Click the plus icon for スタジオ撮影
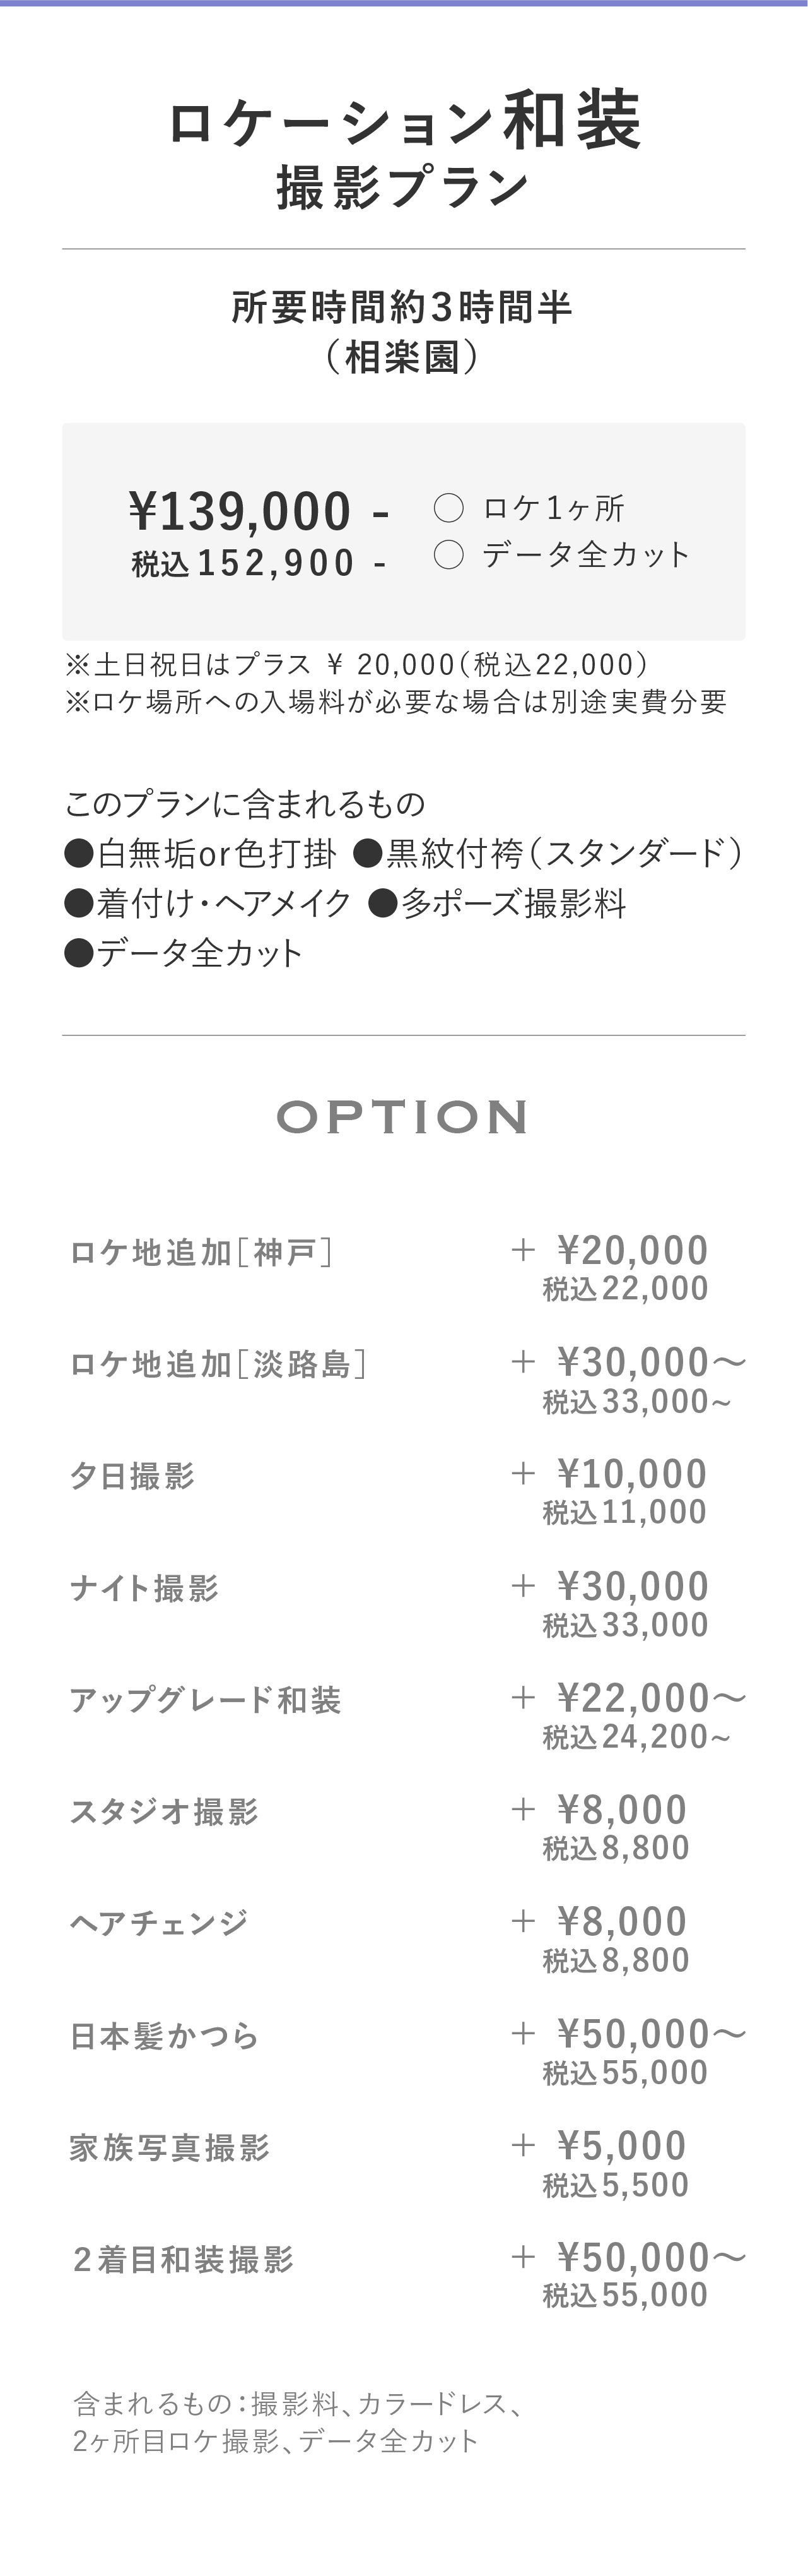Viewport: 808px width, 2576px height. point(522,1808)
